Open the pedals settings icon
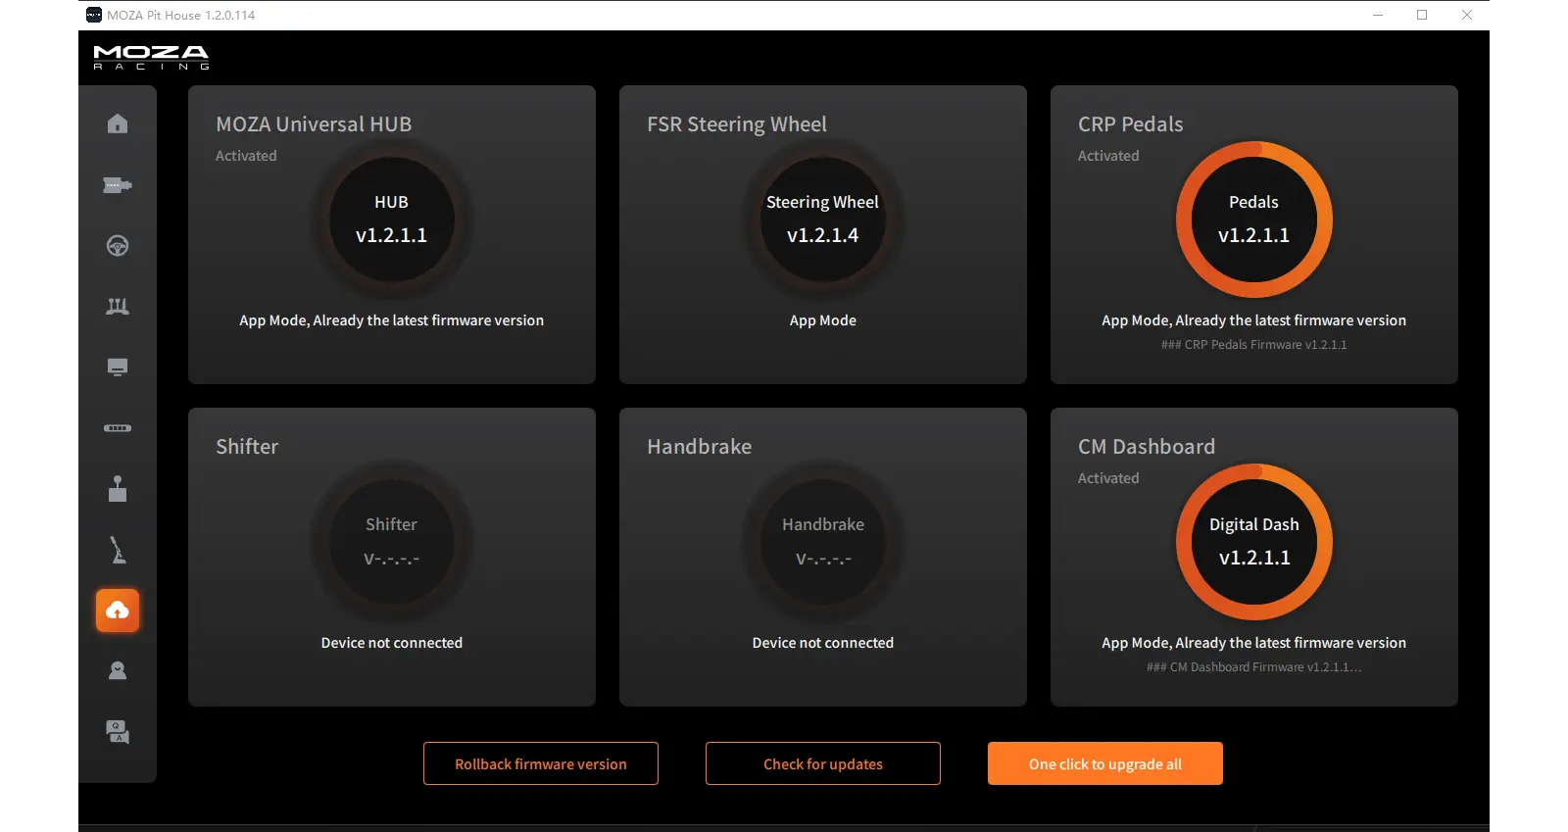Screen dimensions: 1568x832 [118, 307]
